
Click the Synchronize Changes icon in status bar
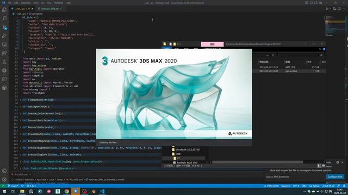point(22,186)
